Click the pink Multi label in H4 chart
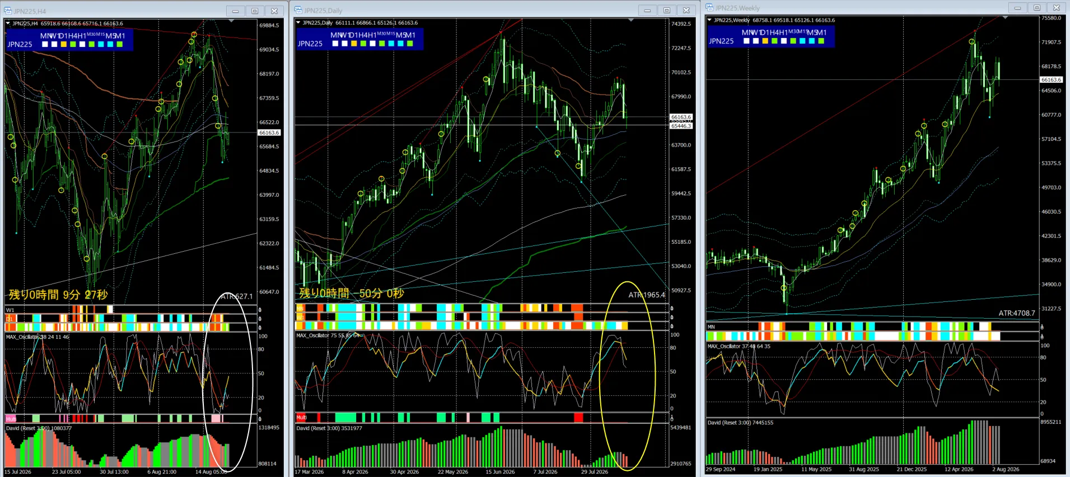Image resolution: width=1070 pixels, height=477 pixels. (11, 419)
